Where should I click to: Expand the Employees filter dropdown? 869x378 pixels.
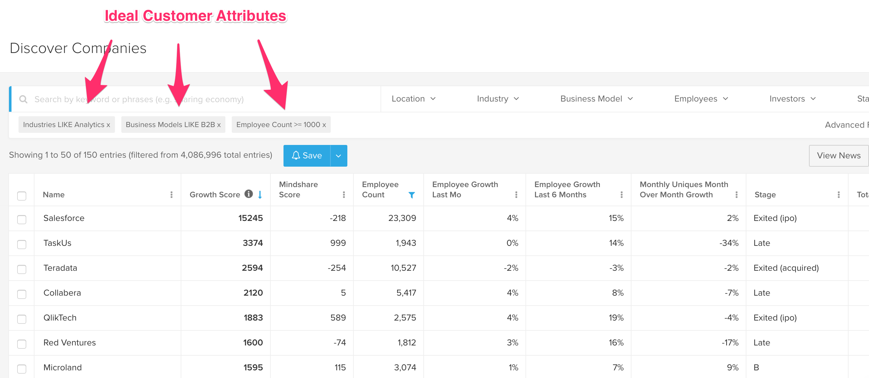coord(701,99)
